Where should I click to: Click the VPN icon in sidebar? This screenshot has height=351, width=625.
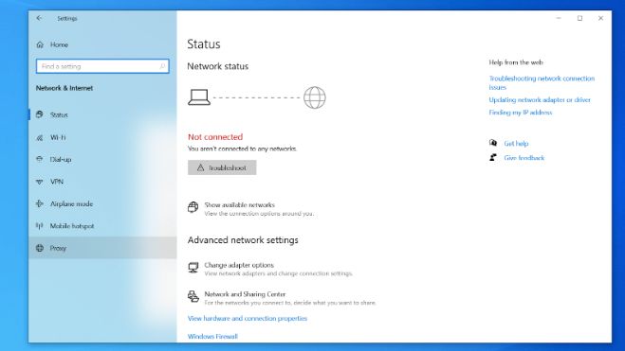pos(40,182)
